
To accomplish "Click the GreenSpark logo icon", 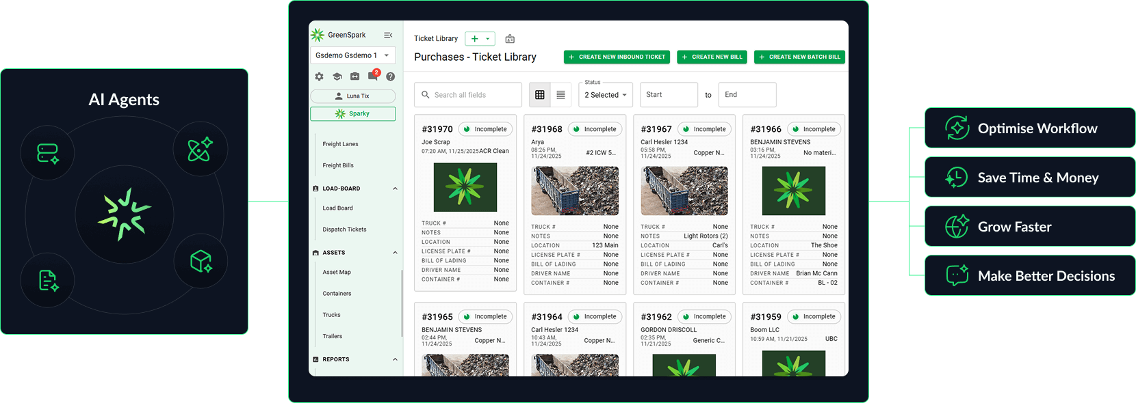I will pos(318,35).
